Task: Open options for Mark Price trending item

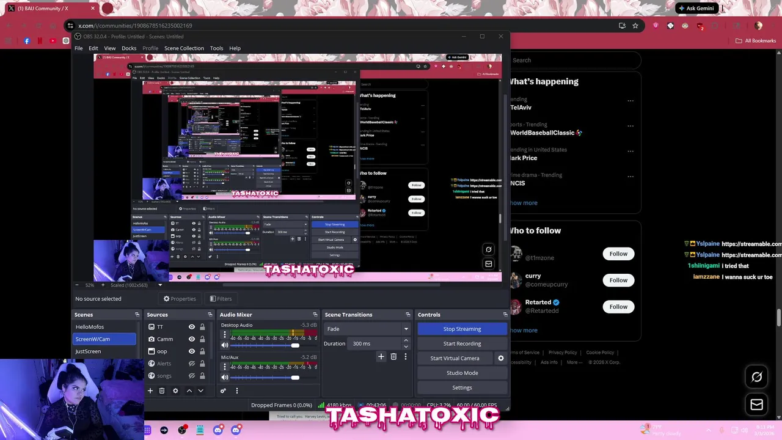Action: click(630, 151)
